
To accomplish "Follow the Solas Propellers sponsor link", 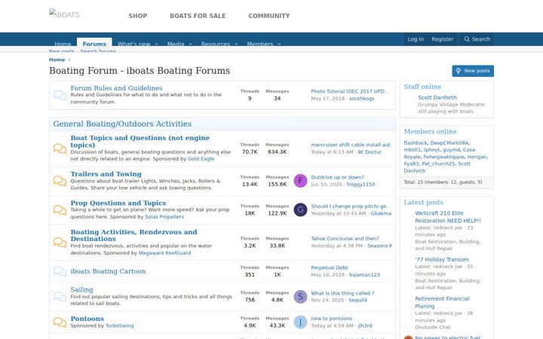I will [x=164, y=217].
